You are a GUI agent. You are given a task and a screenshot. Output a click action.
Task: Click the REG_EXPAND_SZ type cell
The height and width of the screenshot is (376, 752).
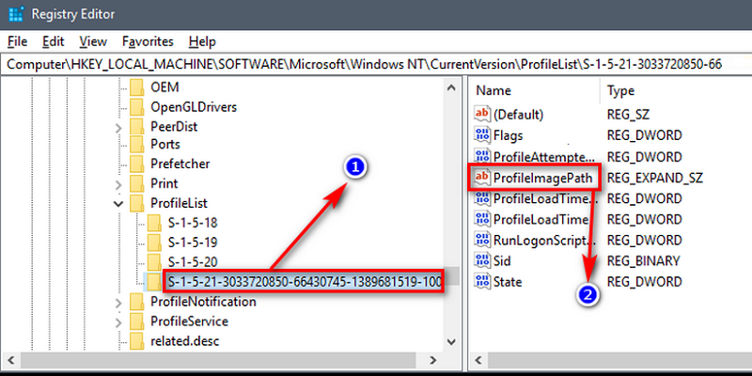coord(654,179)
